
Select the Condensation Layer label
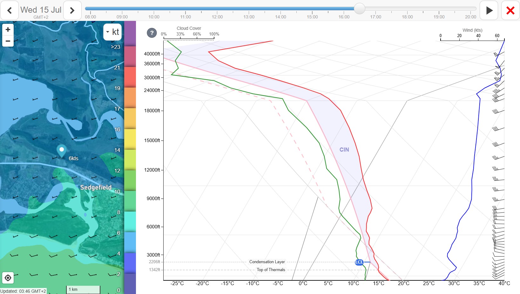click(x=267, y=262)
